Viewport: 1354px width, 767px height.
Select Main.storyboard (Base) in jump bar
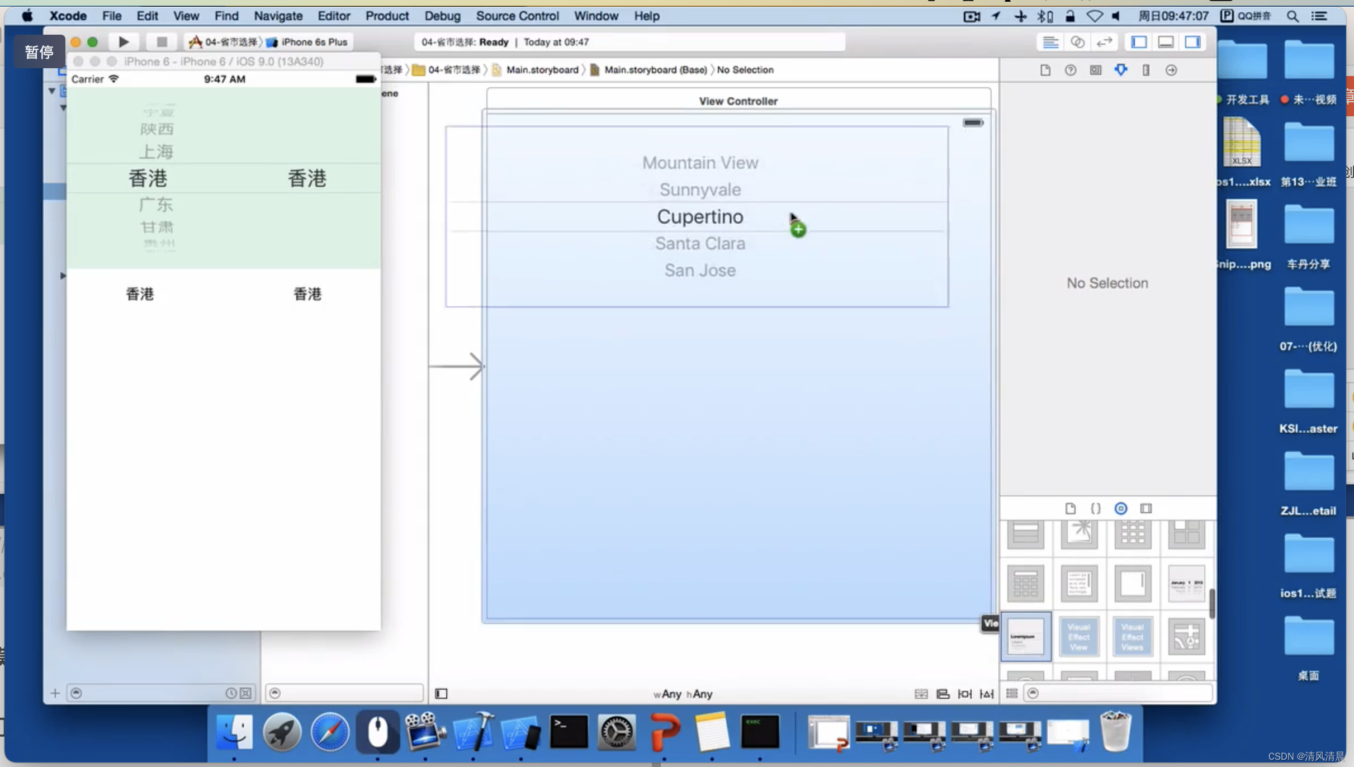coord(648,70)
